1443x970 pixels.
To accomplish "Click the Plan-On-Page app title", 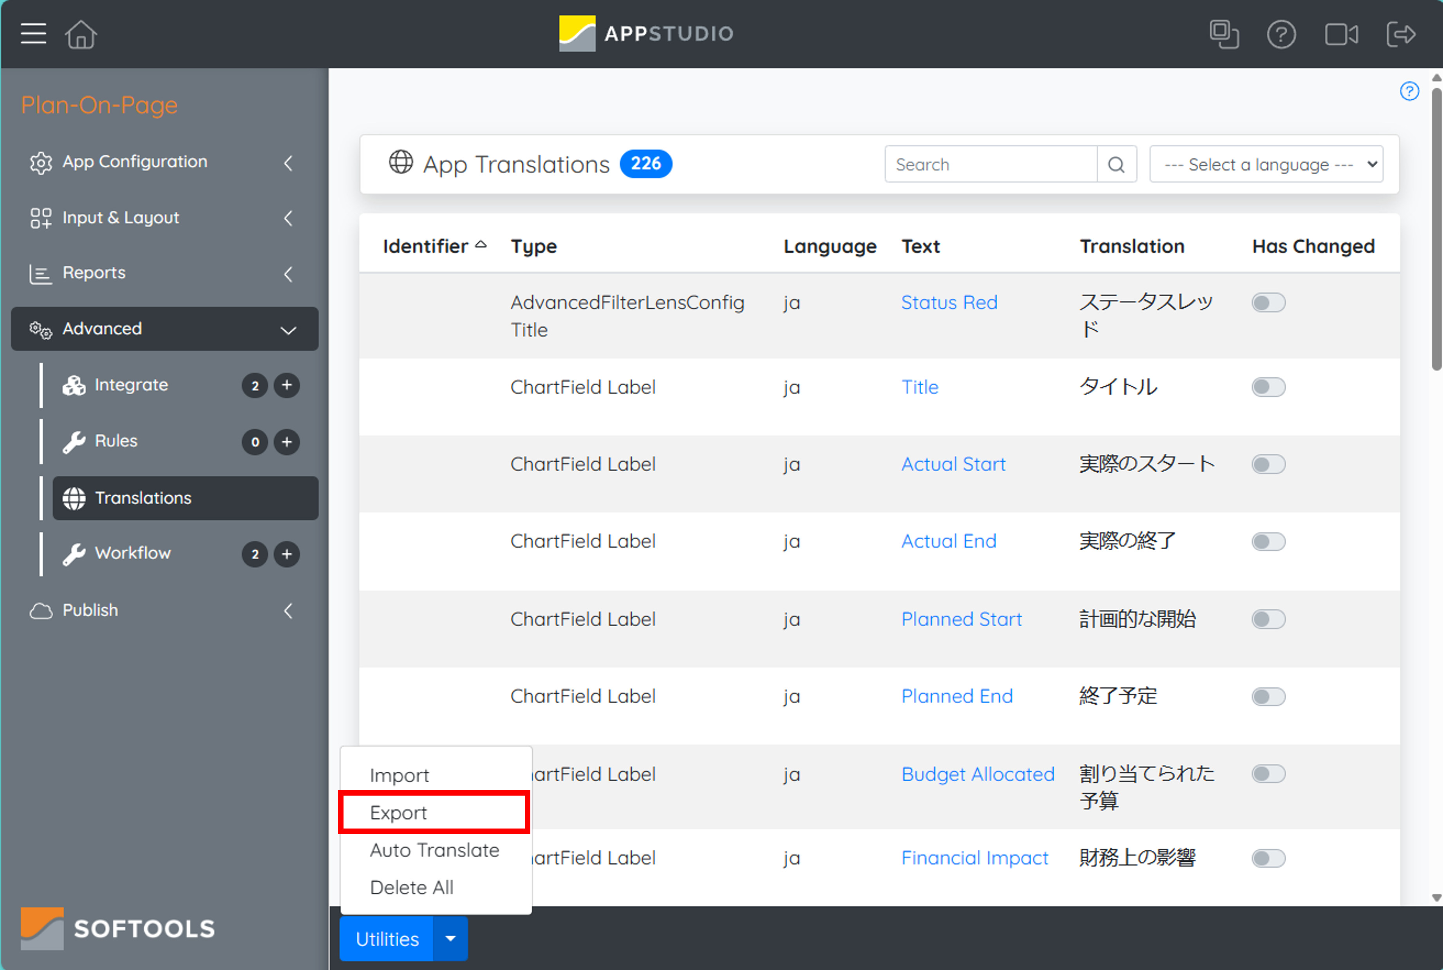I will [99, 105].
